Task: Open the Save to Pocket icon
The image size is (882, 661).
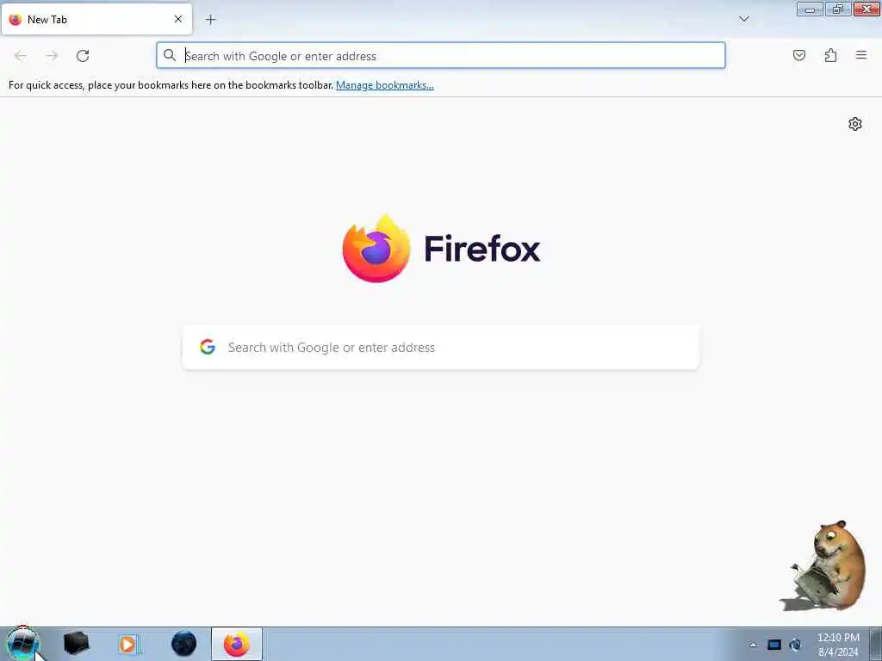Action: coord(798,55)
